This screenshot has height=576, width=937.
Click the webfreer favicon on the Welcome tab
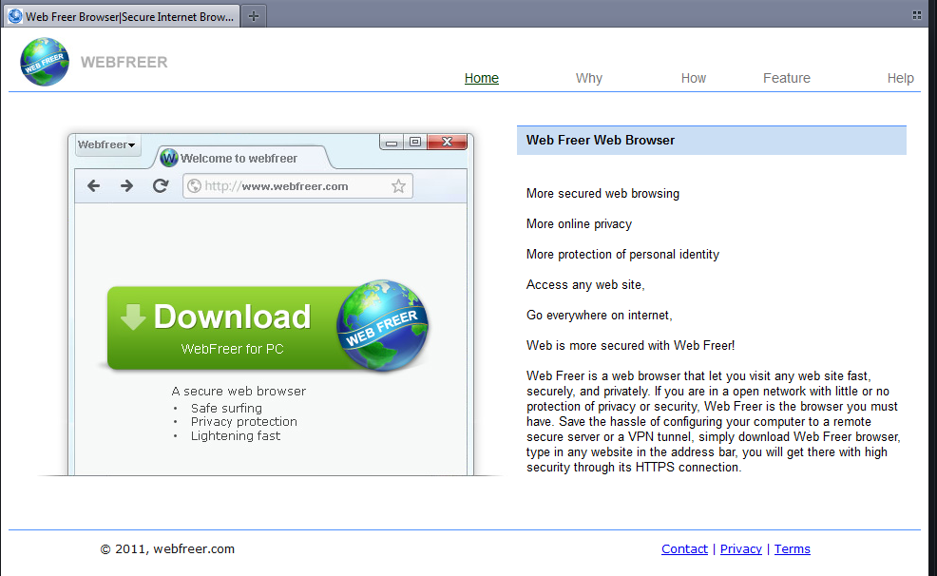(x=168, y=157)
